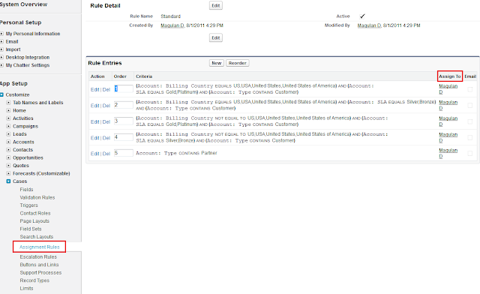The height and width of the screenshot is (294, 480).
Task: Collapse the Customize tree node icon
Action: click(1, 95)
